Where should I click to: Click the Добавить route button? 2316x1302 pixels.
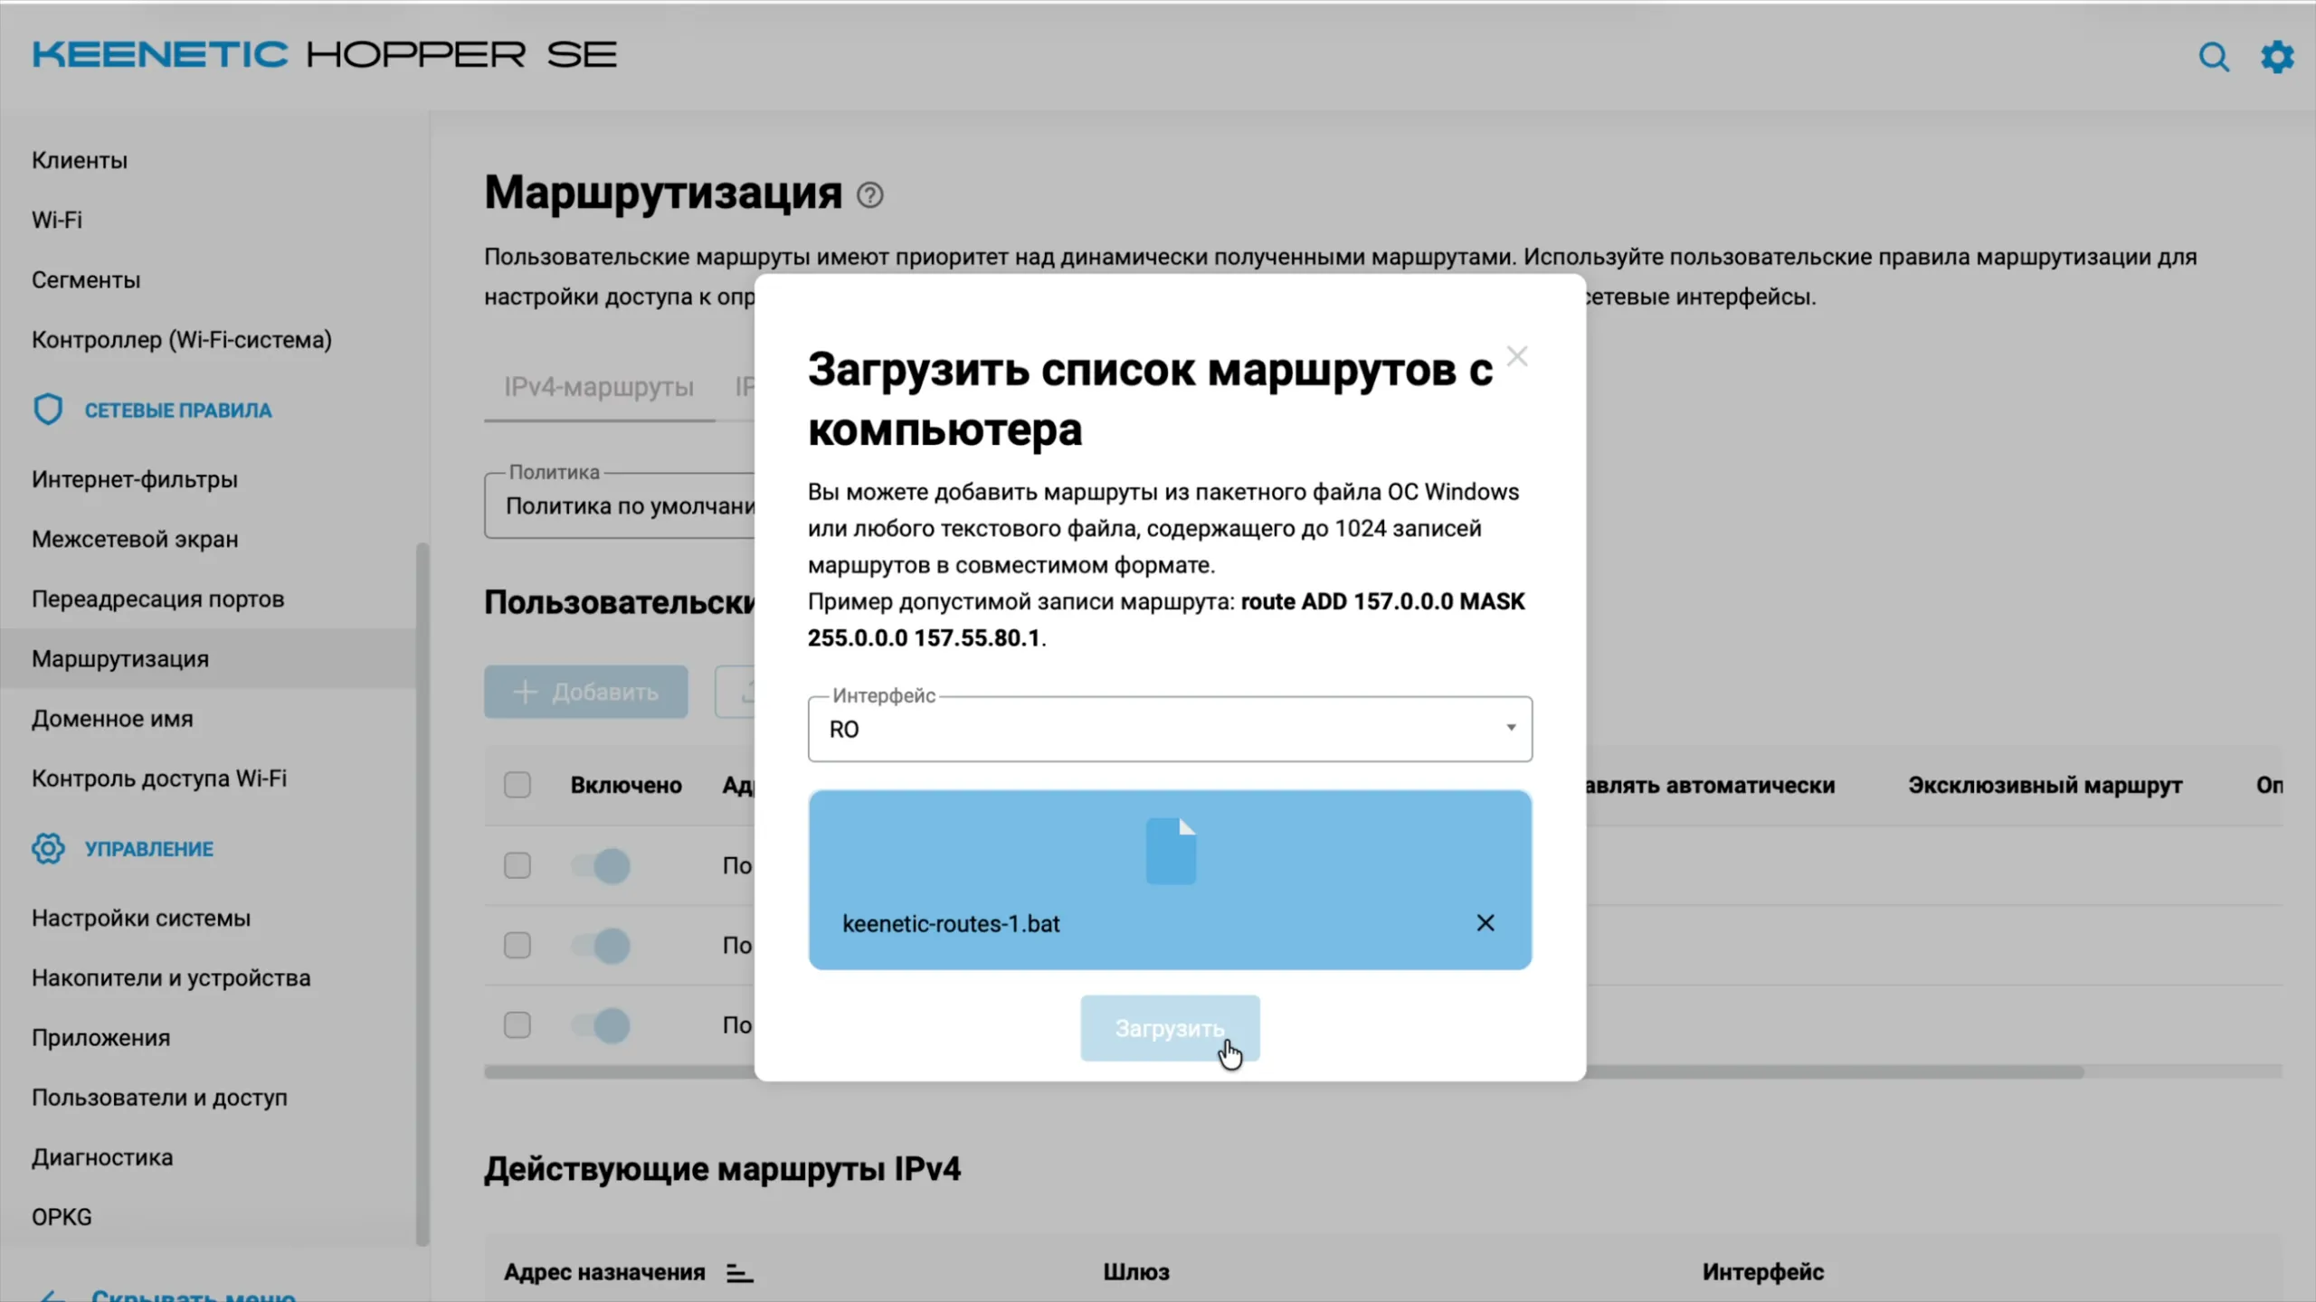pyautogui.click(x=585, y=692)
